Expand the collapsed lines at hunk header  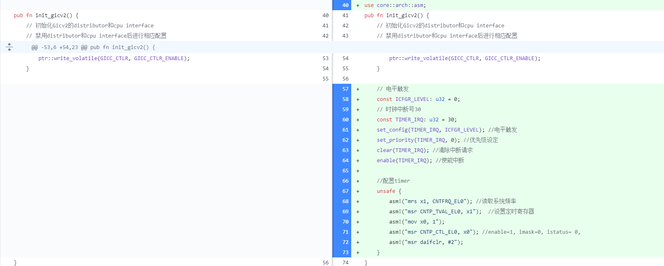coord(9,47)
